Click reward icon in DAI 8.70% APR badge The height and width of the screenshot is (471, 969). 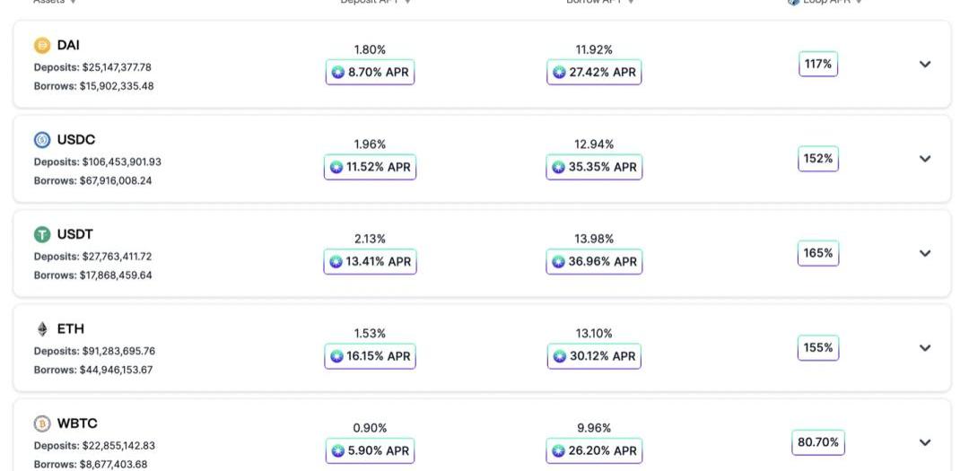tap(338, 73)
